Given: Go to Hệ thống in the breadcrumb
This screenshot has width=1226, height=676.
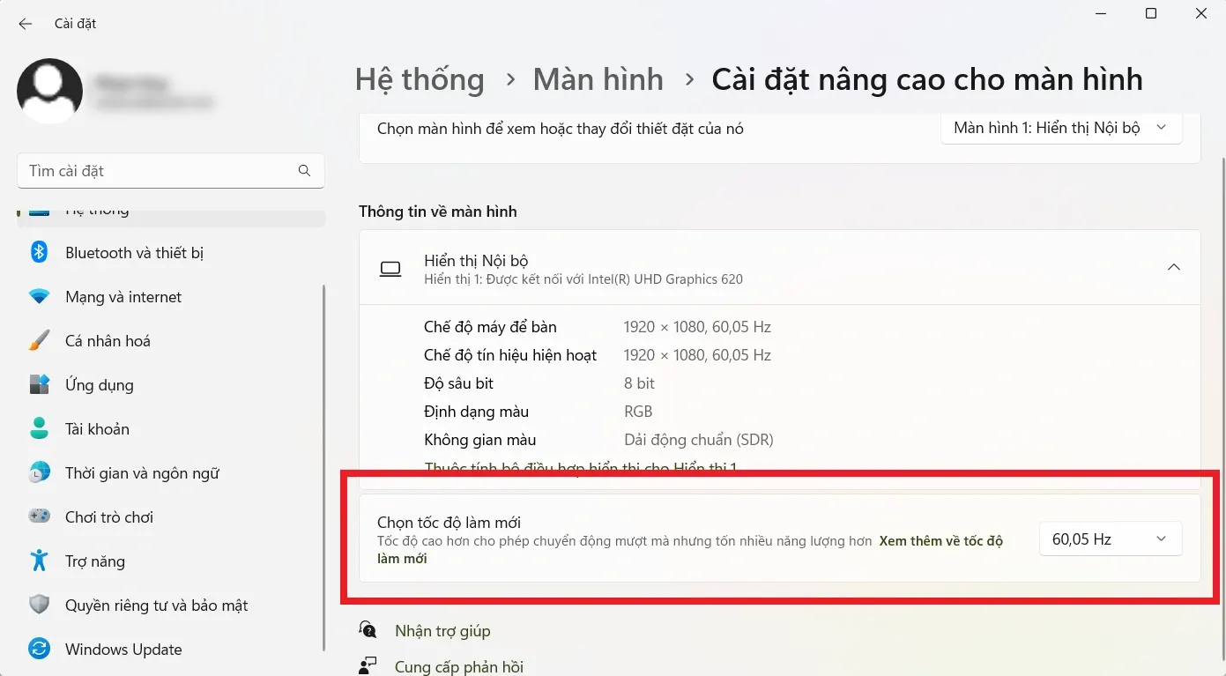Looking at the screenshot, I should [420, 79].
